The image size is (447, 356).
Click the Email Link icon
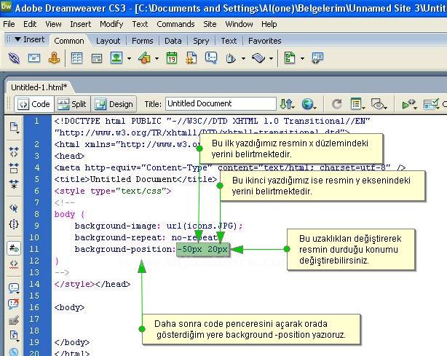tap(34, 58)
